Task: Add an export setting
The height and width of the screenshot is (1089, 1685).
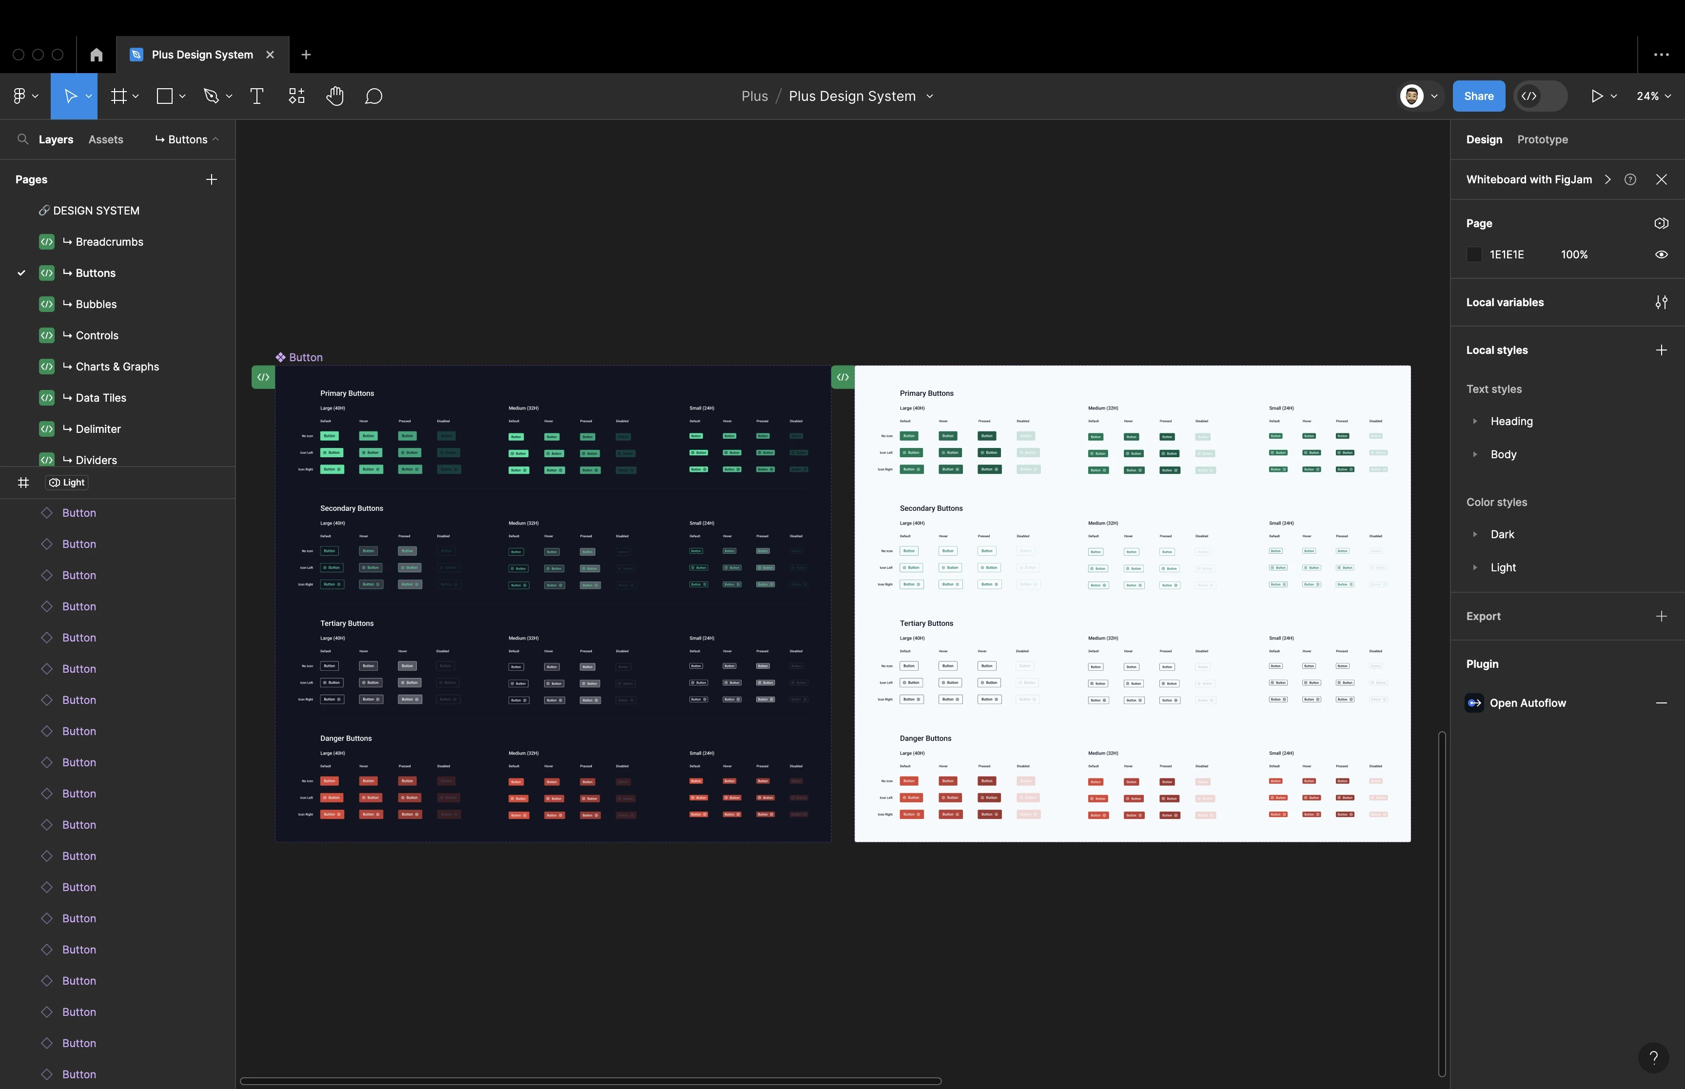Action: [1661, 616]
